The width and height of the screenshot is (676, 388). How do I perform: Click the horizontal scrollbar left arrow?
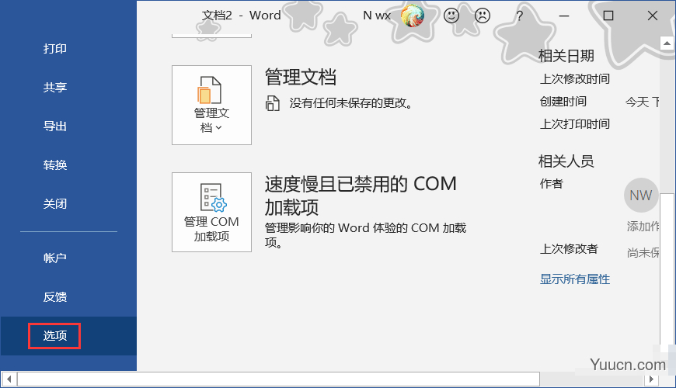point(9,379)
